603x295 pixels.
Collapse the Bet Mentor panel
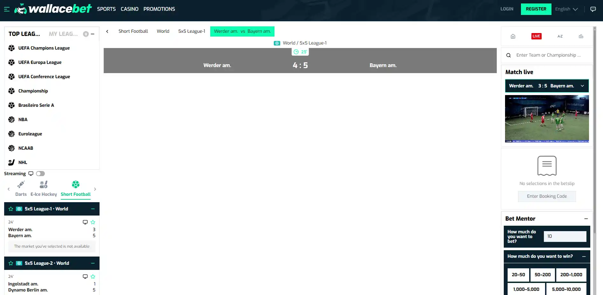(586, 219)
